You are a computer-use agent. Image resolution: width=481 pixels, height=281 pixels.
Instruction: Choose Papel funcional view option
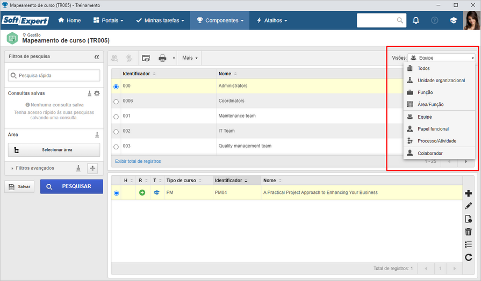pyautogui.click(x=439, y=129)
